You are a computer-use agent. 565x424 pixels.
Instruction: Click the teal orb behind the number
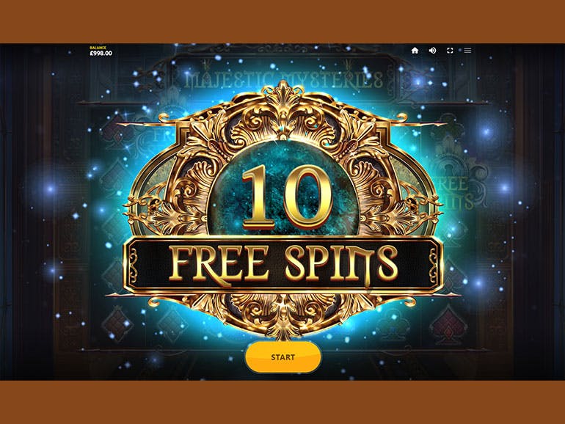pyautogui.click(x=283, y=187)
